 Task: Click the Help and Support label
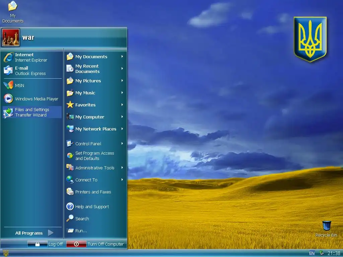(92, 206)
